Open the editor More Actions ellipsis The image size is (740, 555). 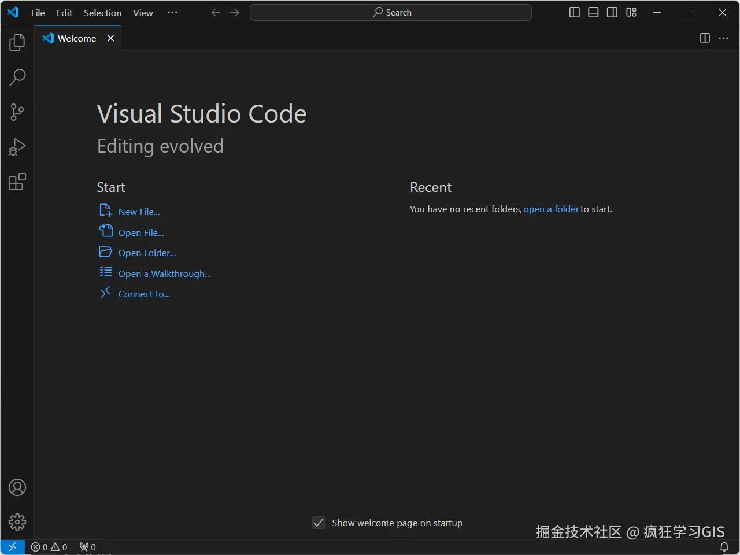point(723,38)
